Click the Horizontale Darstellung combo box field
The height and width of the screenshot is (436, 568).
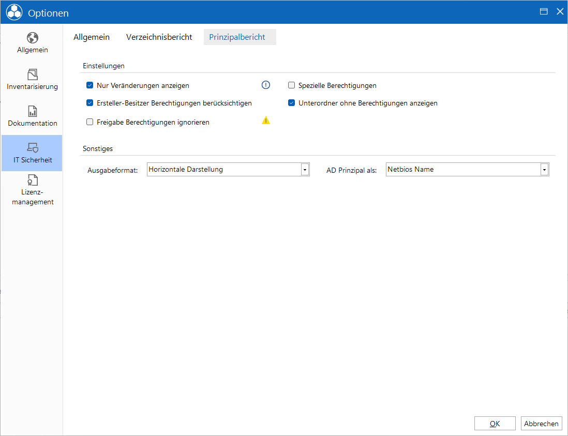point(228,170)
